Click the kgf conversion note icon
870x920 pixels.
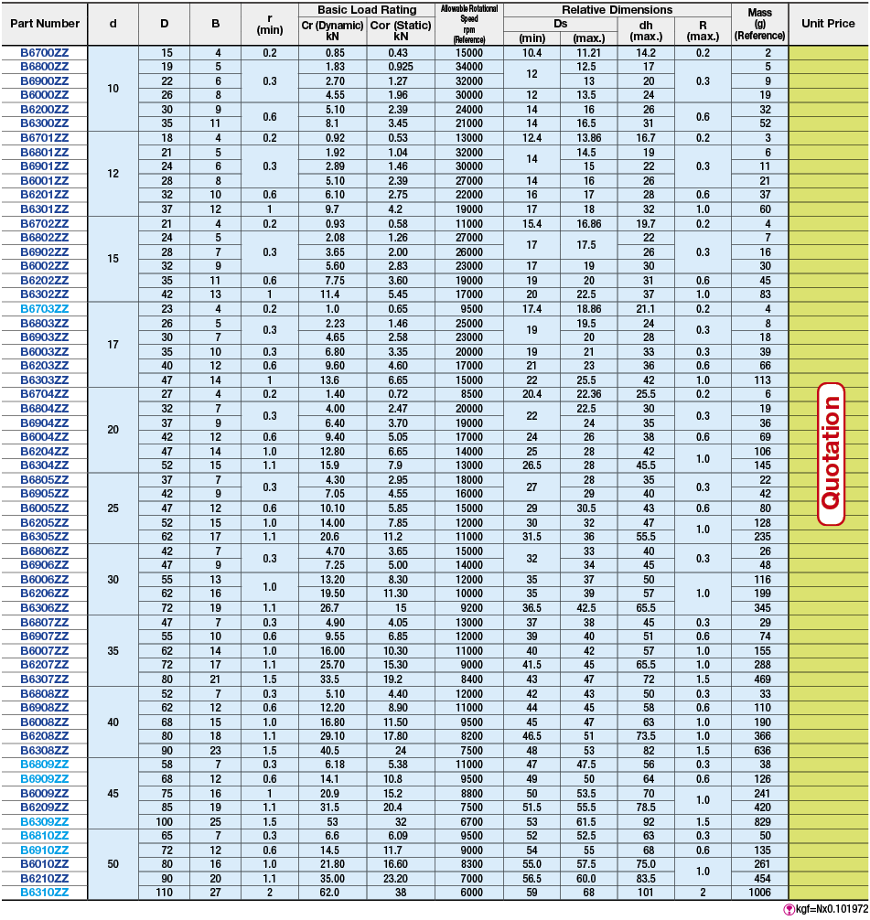(x=789, y=910)
